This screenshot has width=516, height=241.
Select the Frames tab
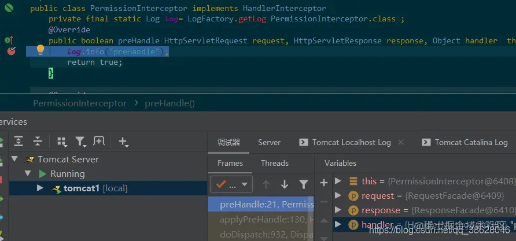(x=230, y=164)
